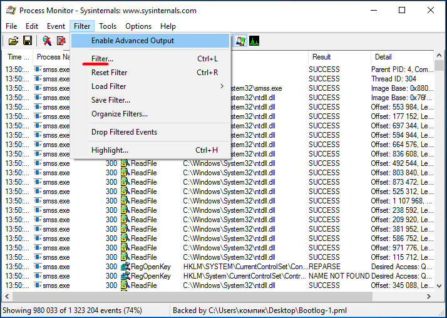Click the Save toolbar icon
This screenshot has height=318, width=447.
(x=28, y=41)
